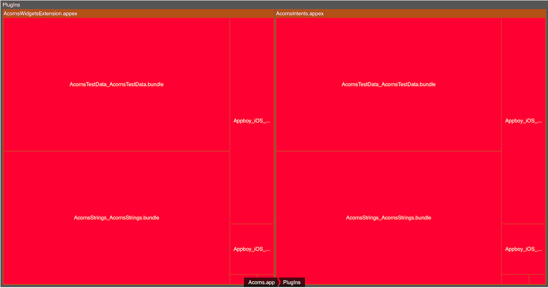The width and height of the screenshot is (548, 288).
Task: Choose tall Appboy_iOS block in AcornsIntents
Action: click(523, 121)
